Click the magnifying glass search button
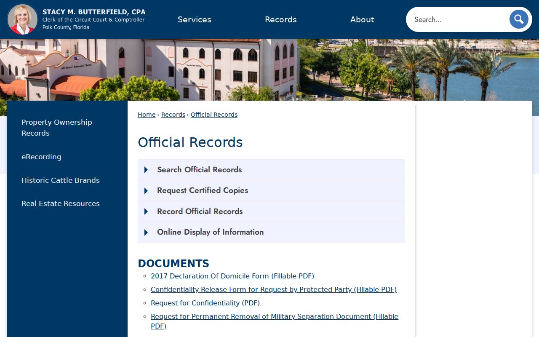Viewport: 539px width, 337px height. click(519, 19)
